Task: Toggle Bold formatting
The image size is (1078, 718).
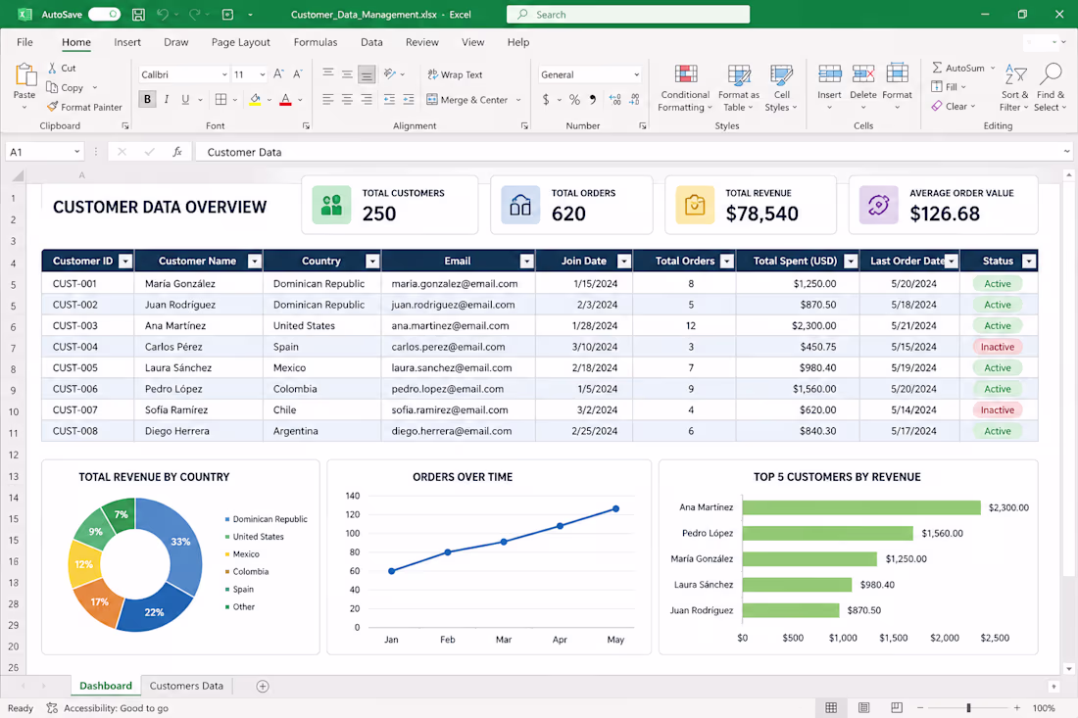Action: (x=147, y=100)
